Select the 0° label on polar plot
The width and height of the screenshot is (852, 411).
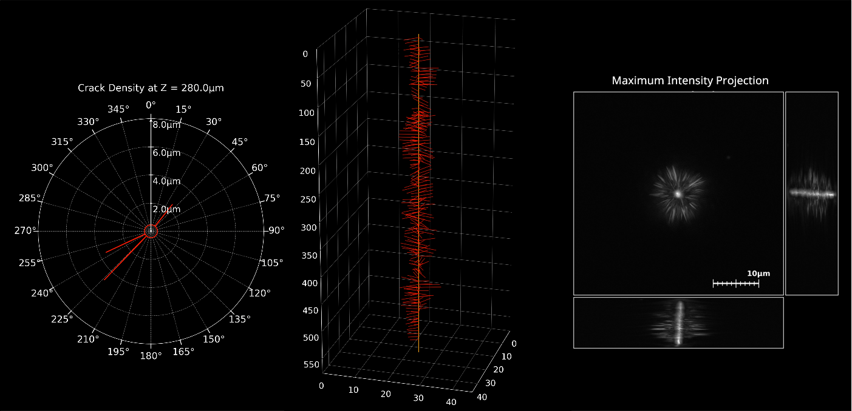[x=151, y=105]
